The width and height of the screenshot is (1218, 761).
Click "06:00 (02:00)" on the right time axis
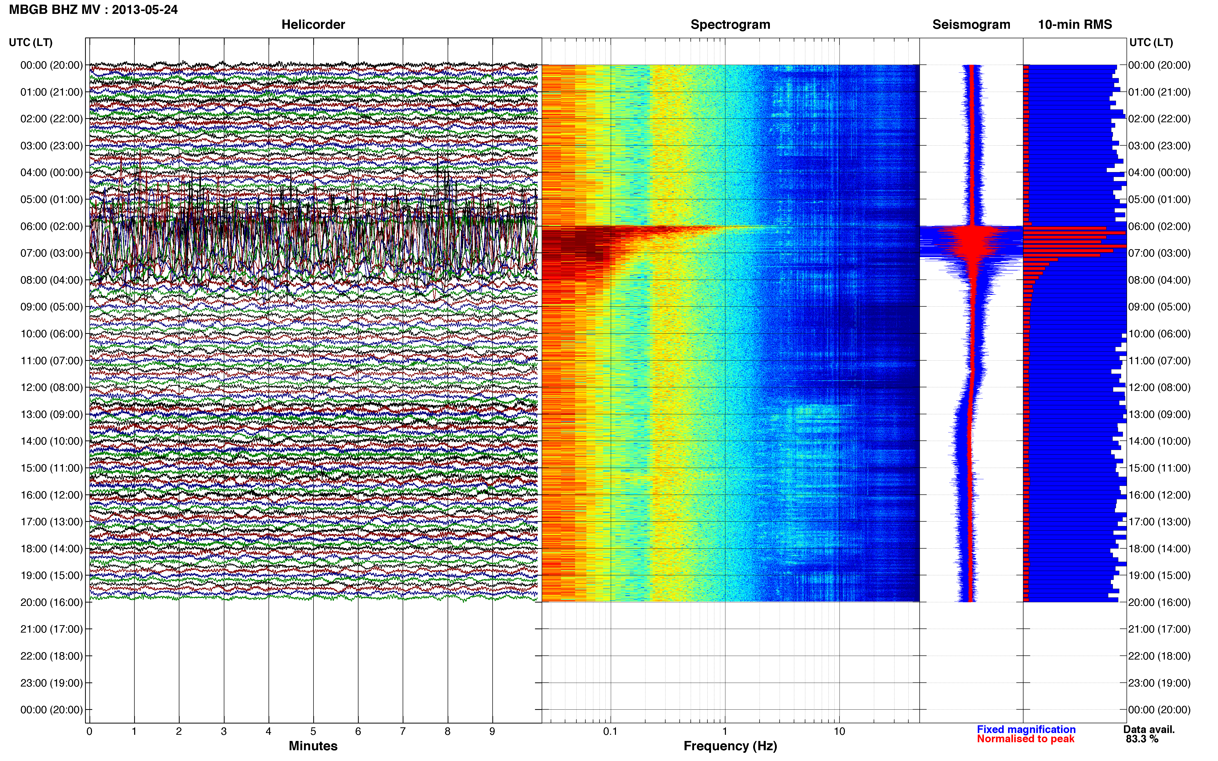coord(1160,227)
